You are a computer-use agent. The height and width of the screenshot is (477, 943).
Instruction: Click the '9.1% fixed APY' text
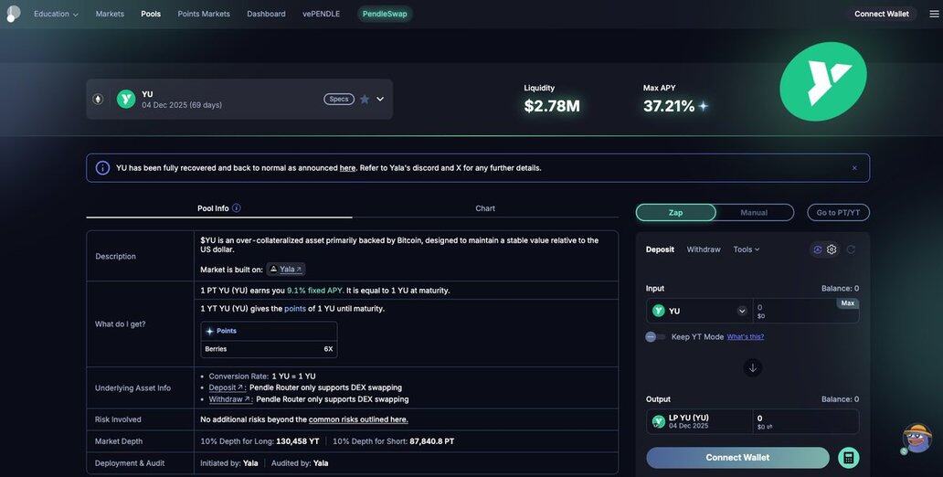[x=315, y=291]
